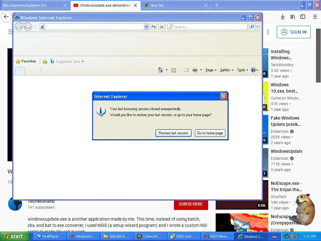
Task: Open the Safety menu
Action: click(227, 70)
